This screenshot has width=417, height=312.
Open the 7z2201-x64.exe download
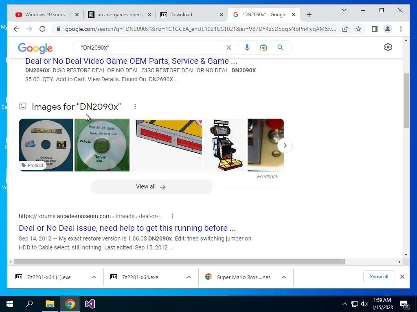[140, 277]
